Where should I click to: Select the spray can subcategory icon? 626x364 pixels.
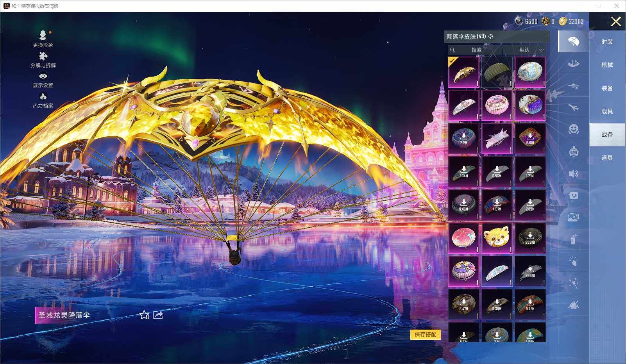573,239
